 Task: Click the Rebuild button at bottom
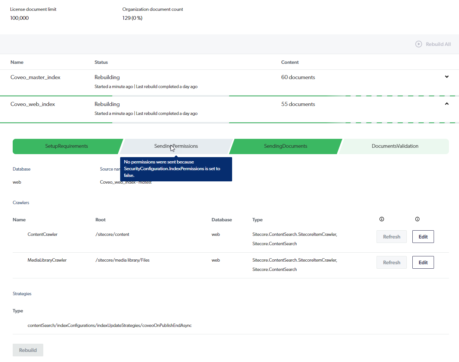28,350
